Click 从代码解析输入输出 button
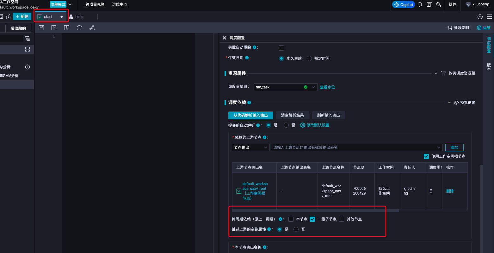 [x=251, y=115]
